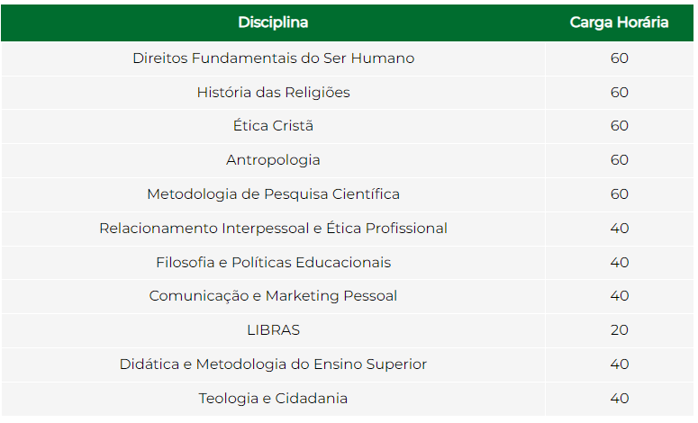Select the História das Religiões discipline
This screenshot has width=698, height=423.
click(x=273, y=93)
